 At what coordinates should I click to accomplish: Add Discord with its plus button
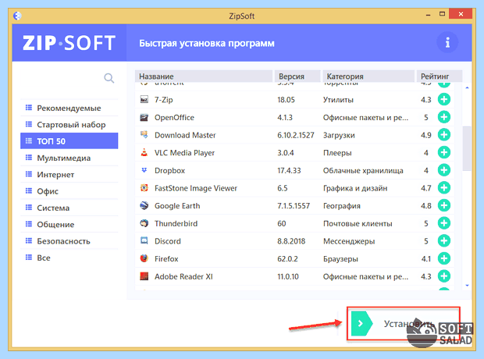pyautogui.click(x=444, y=241)
